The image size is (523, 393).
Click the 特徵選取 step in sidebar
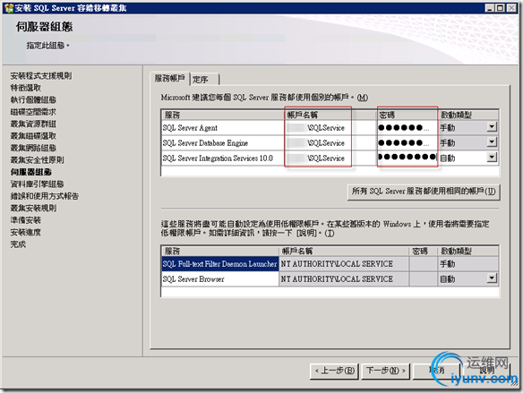pyautogui.click(x=25, y=88)
